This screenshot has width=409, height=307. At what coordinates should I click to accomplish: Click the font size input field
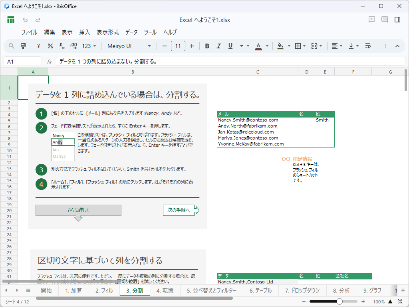pyautogui.click(x=178, y=46)
